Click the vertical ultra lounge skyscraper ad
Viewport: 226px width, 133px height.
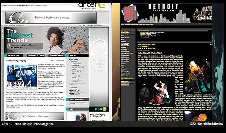pyautogui.click(x=99, y=67)
